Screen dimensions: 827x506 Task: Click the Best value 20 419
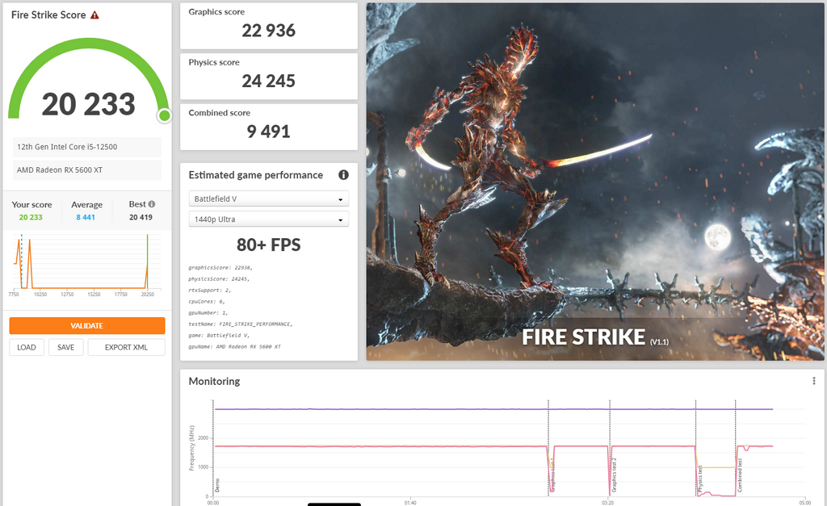point(141,217)
